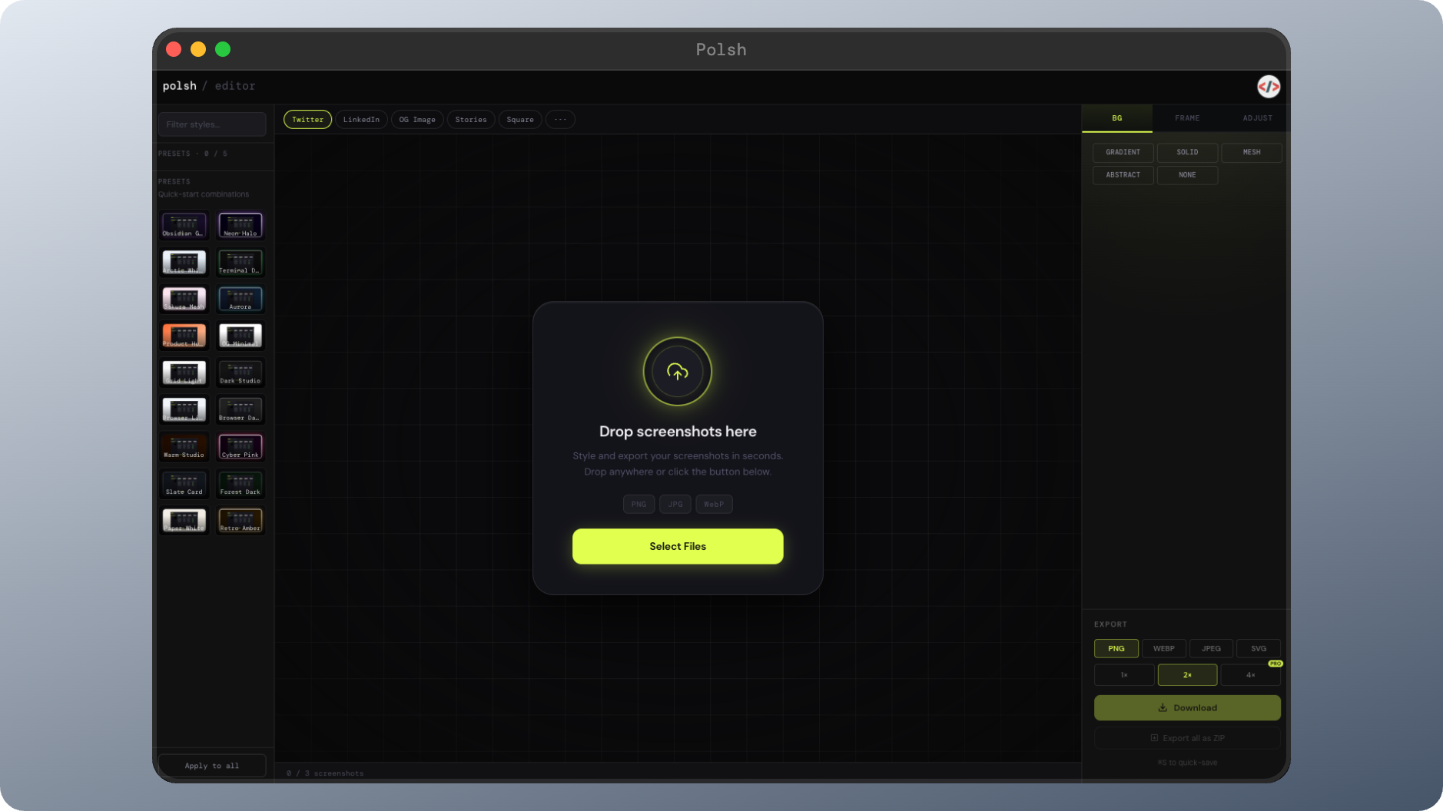Select the Obsidian G.. preset thumbnail
Image resolution: width=1443 pixels, height=811 pixels.
184,225
